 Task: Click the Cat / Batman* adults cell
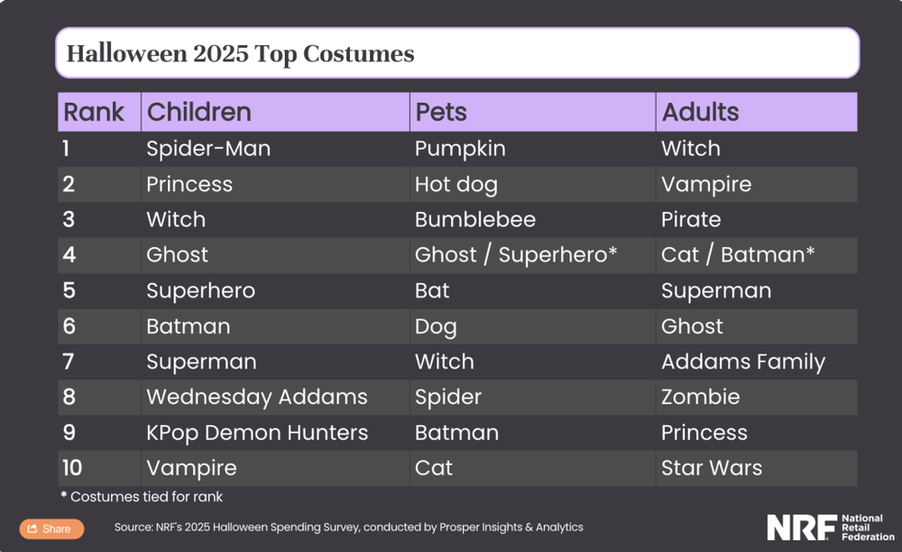[x=738, y=255]
